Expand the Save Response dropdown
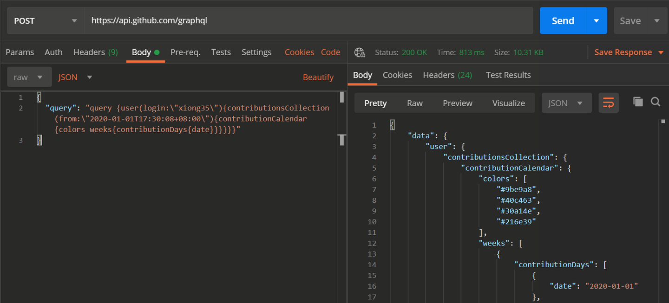Screen dimensions: 669x303 click(662, 52)
